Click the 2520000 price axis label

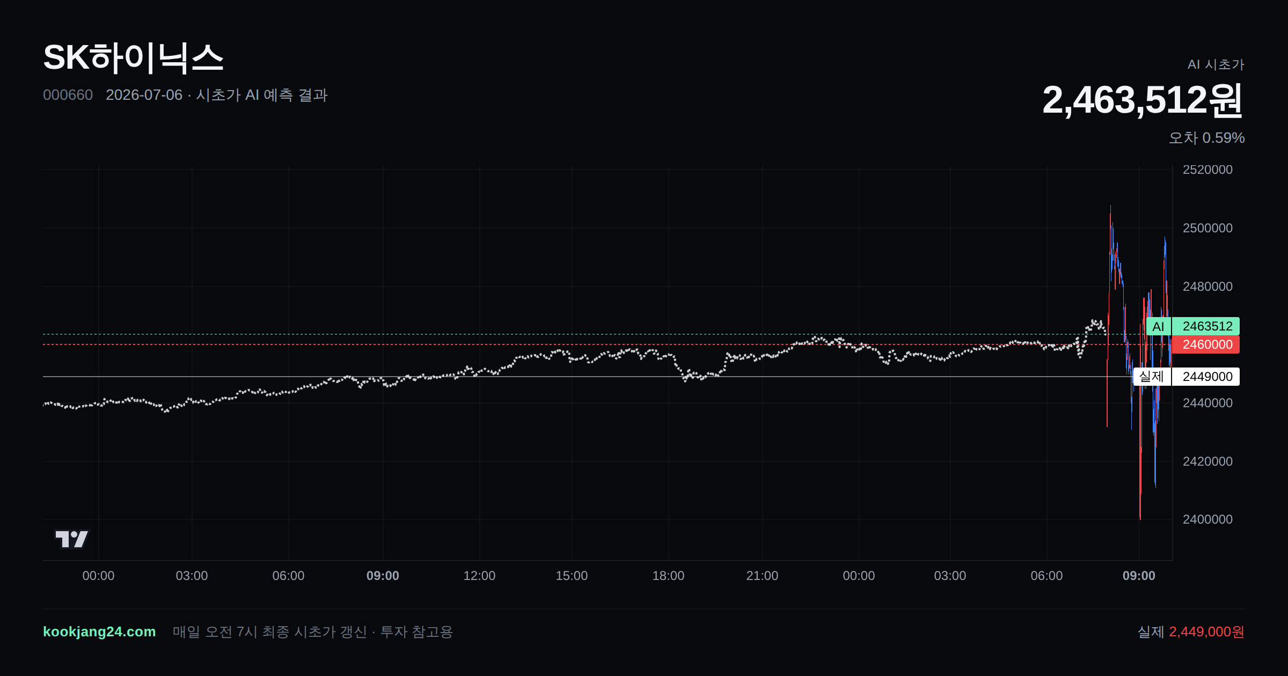[1207, 170]
